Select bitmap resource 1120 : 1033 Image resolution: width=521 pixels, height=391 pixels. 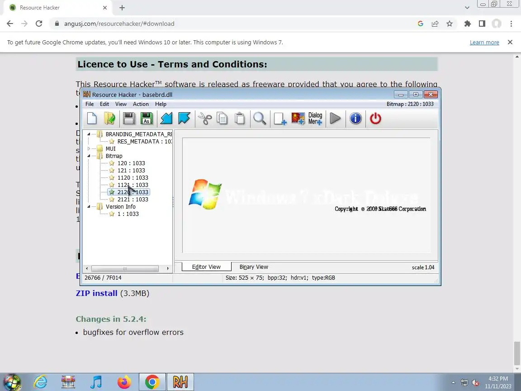133,177
